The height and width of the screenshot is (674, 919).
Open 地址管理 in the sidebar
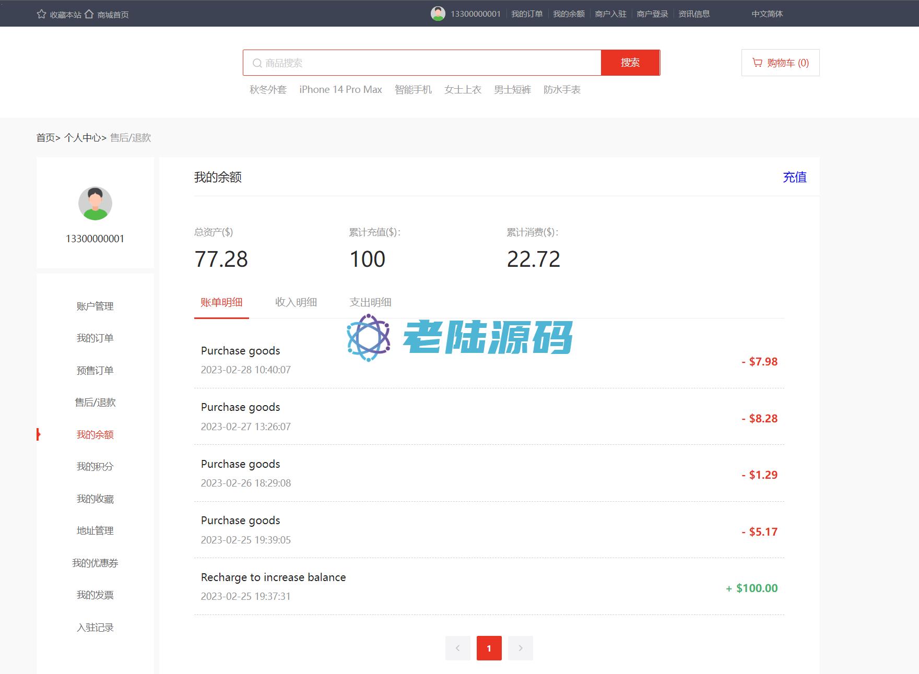[95, 531]
